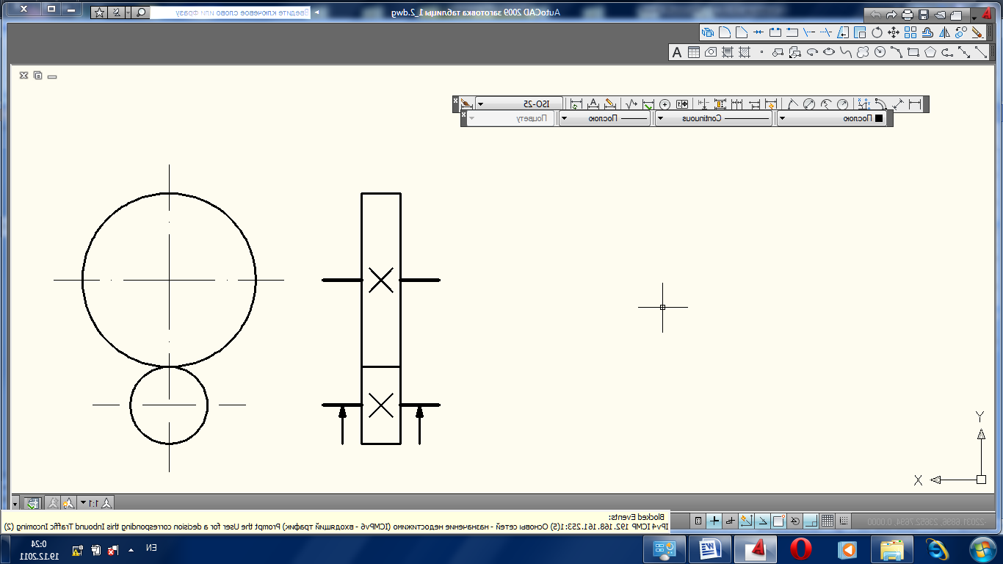Viewport: 1003px width, 564px height.
Task: Click the Hatch tool icon
Action: tap(745, 51)
